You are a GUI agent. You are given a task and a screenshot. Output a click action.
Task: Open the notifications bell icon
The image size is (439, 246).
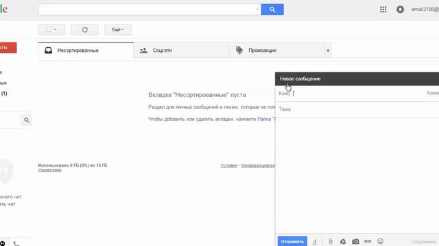pyautogui.click(x=400, y=10)
